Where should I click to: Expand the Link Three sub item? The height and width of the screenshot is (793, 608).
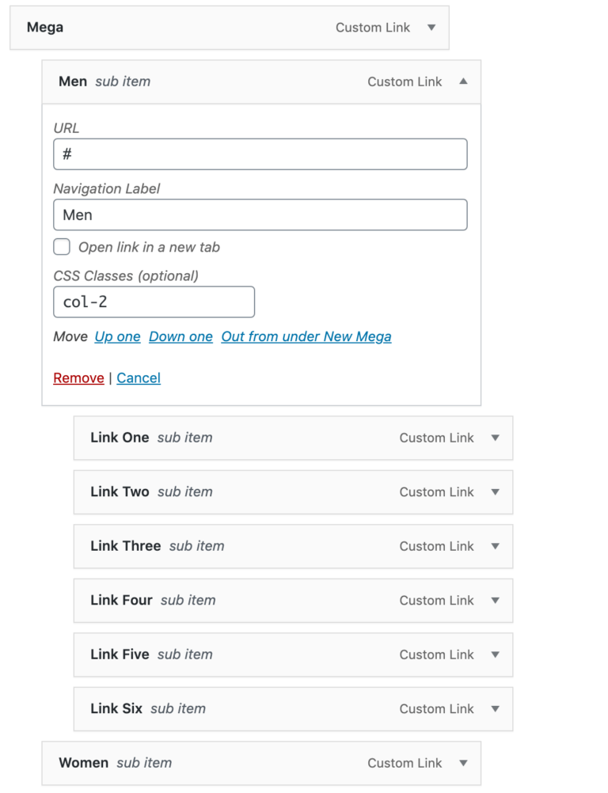click(x=495, y=546)
